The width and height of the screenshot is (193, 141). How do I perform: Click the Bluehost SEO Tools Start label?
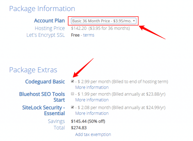click(x=42, y=97)
